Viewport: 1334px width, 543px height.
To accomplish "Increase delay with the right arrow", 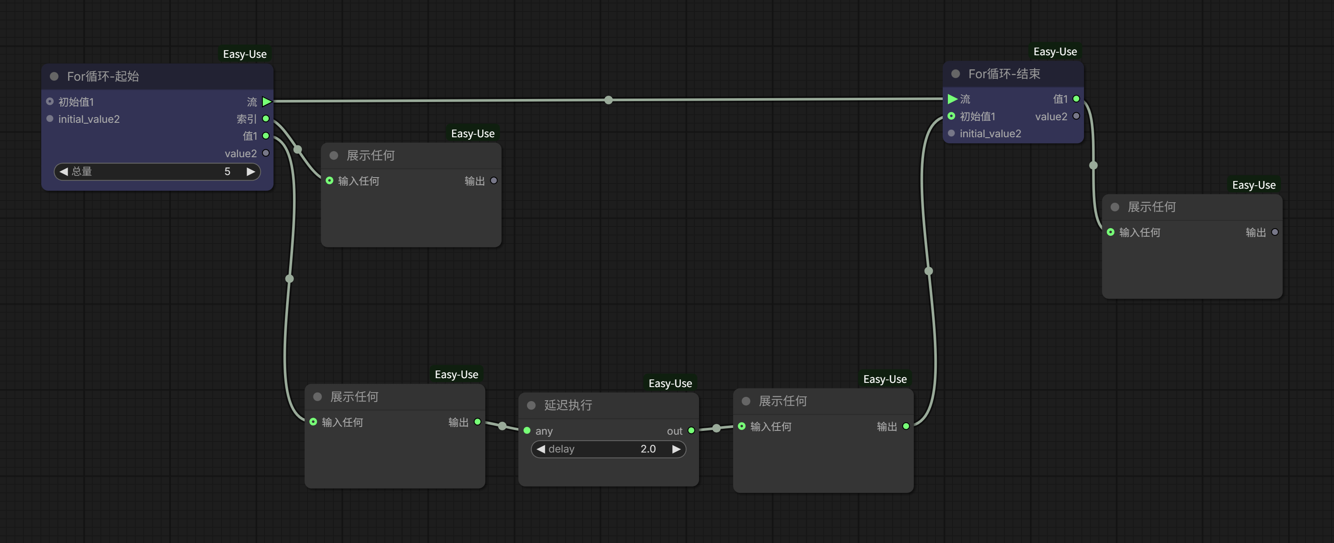I will click(x=676, y=449).
